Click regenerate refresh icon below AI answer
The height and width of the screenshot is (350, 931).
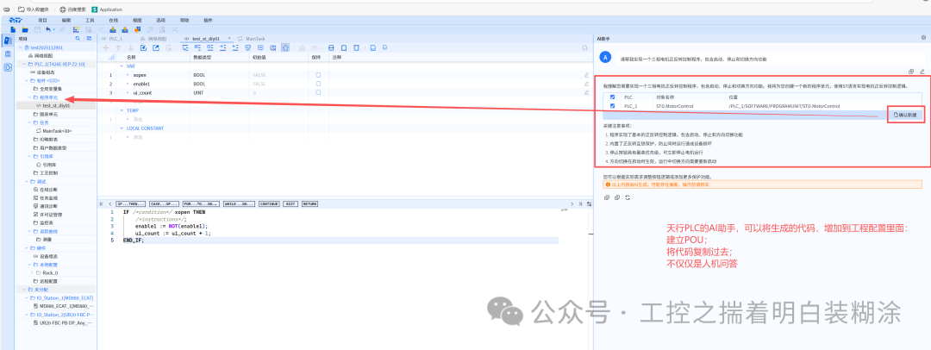(627, 197)
